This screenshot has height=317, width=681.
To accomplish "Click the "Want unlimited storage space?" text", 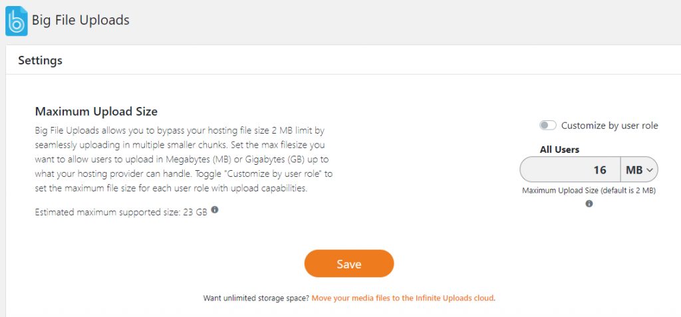I will tap(256, 298).
